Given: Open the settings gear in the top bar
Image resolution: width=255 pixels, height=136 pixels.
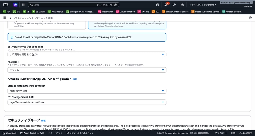Looking at the screenshot, I should (183, 5).
